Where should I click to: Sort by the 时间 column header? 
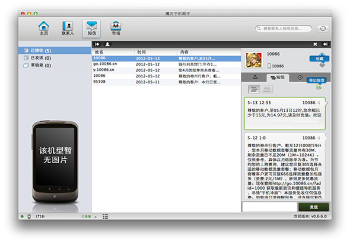coord(155,52)
